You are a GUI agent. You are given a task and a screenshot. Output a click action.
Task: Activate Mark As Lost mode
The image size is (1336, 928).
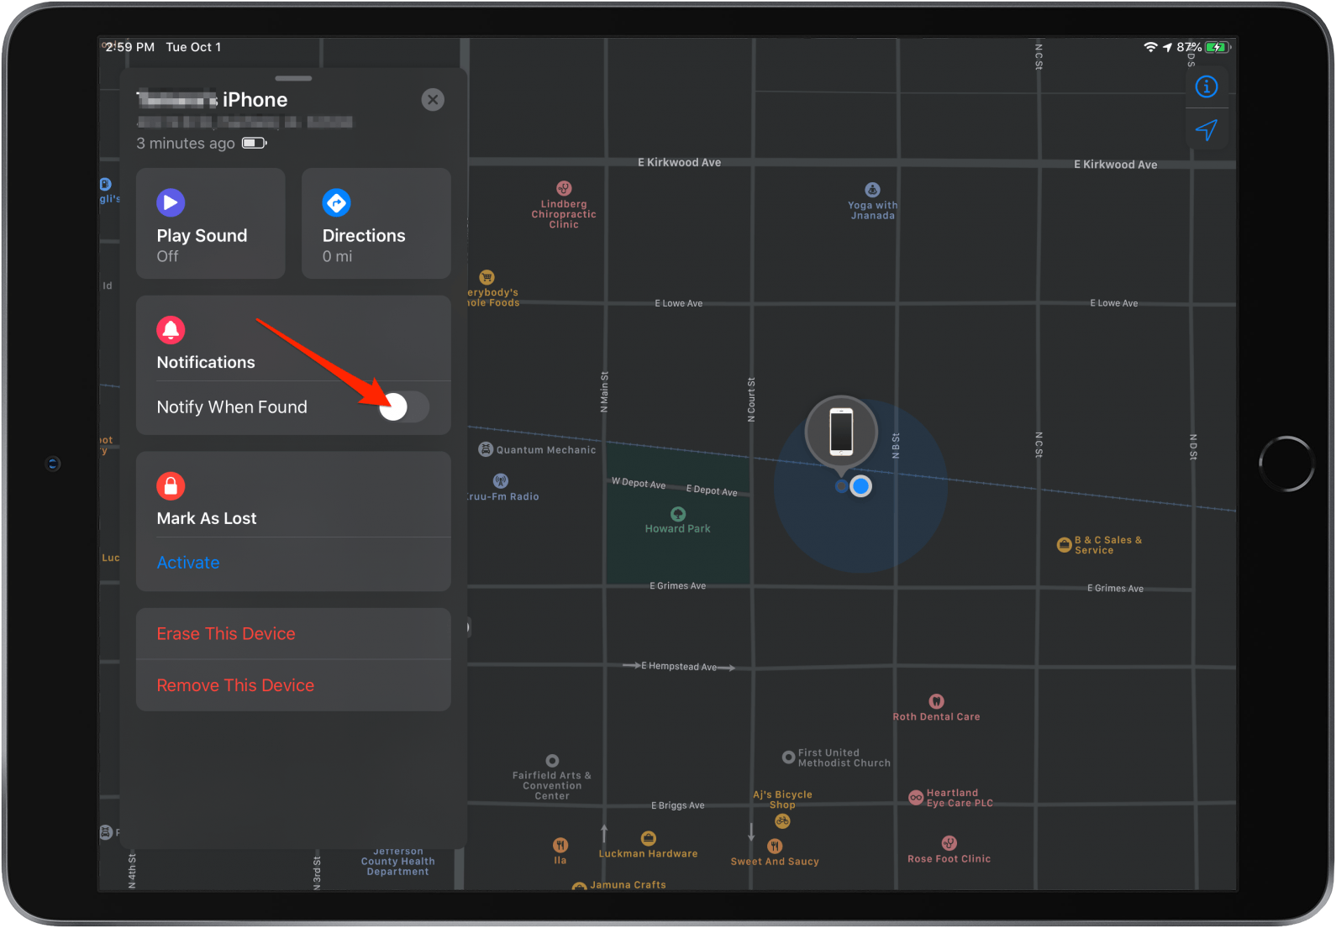point(188,563)
